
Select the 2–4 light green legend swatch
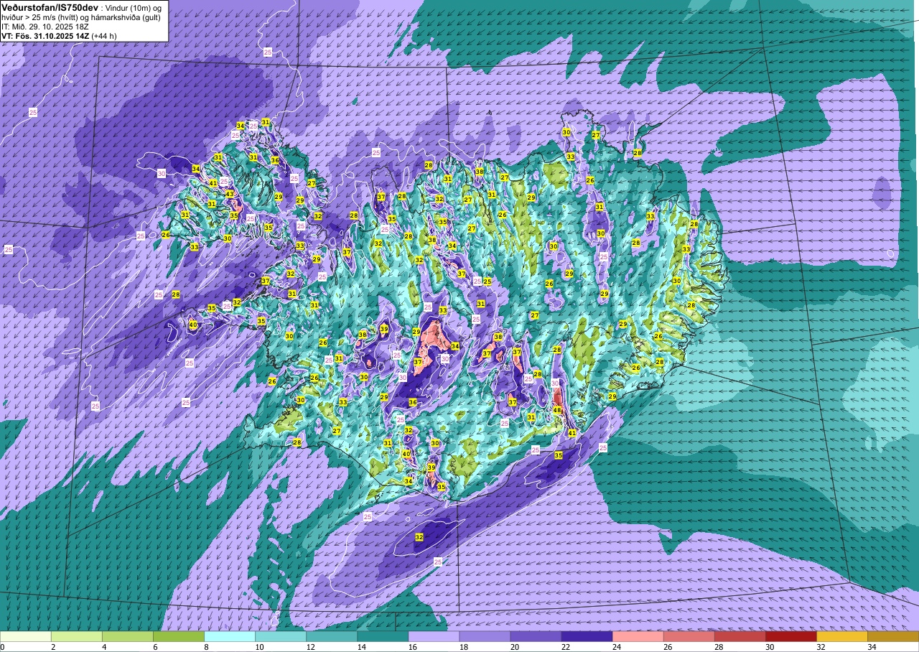coord(77,636)
